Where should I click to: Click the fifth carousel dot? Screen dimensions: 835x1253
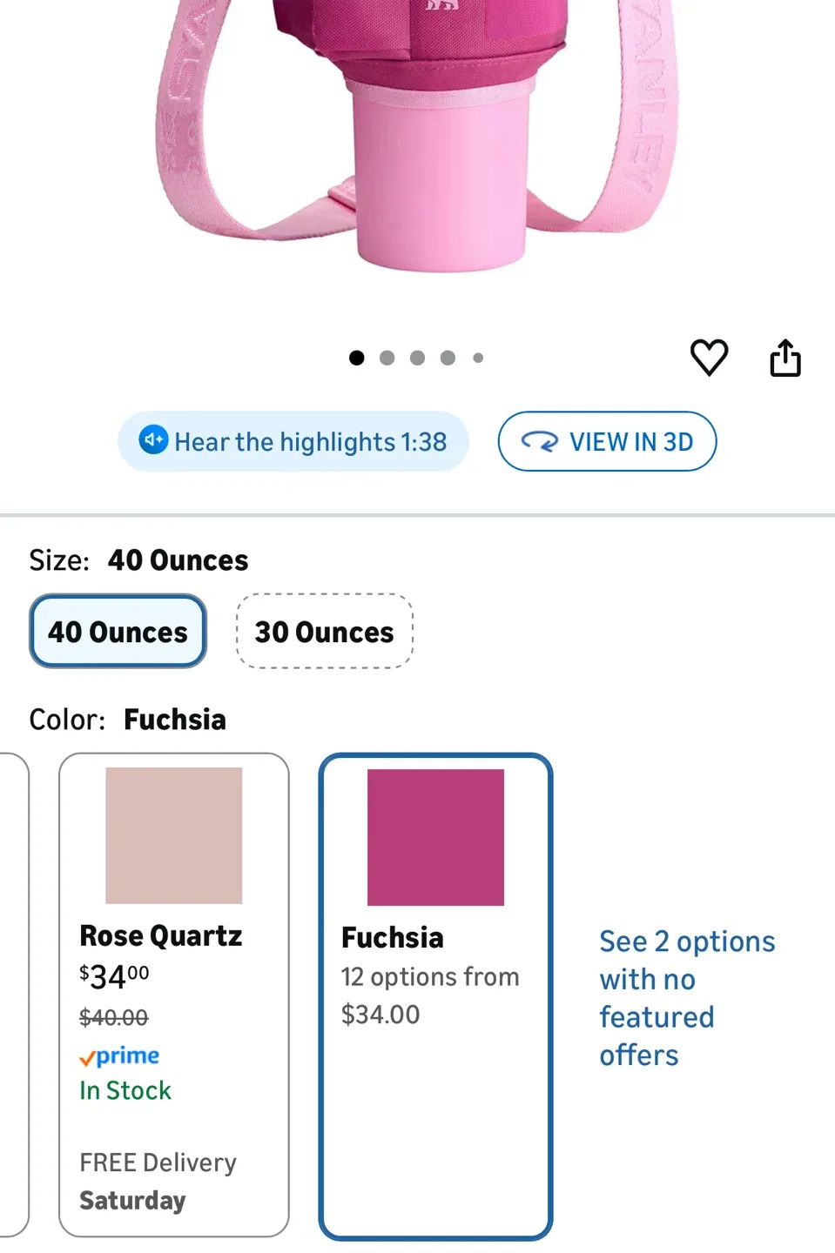coord(478,357)
